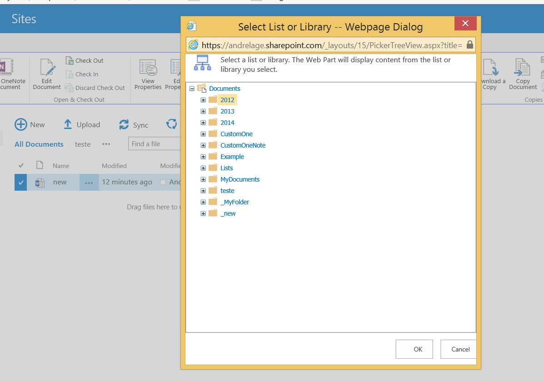Click the select-all checkmark in the column header
Screen dimensions: 544x381
[20, 165]
